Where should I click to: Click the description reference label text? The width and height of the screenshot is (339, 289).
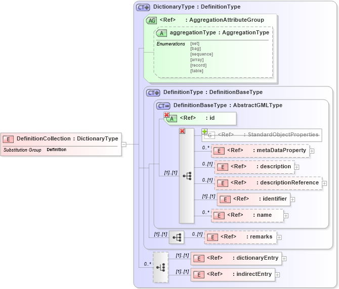coord(275,166)
